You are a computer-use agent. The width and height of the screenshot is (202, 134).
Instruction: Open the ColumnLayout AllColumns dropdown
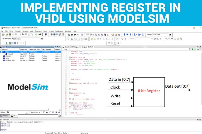click(42, 39)
